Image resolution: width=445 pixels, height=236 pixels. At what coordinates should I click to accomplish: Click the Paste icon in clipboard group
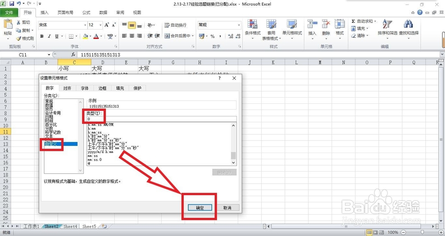click(8, 24)
